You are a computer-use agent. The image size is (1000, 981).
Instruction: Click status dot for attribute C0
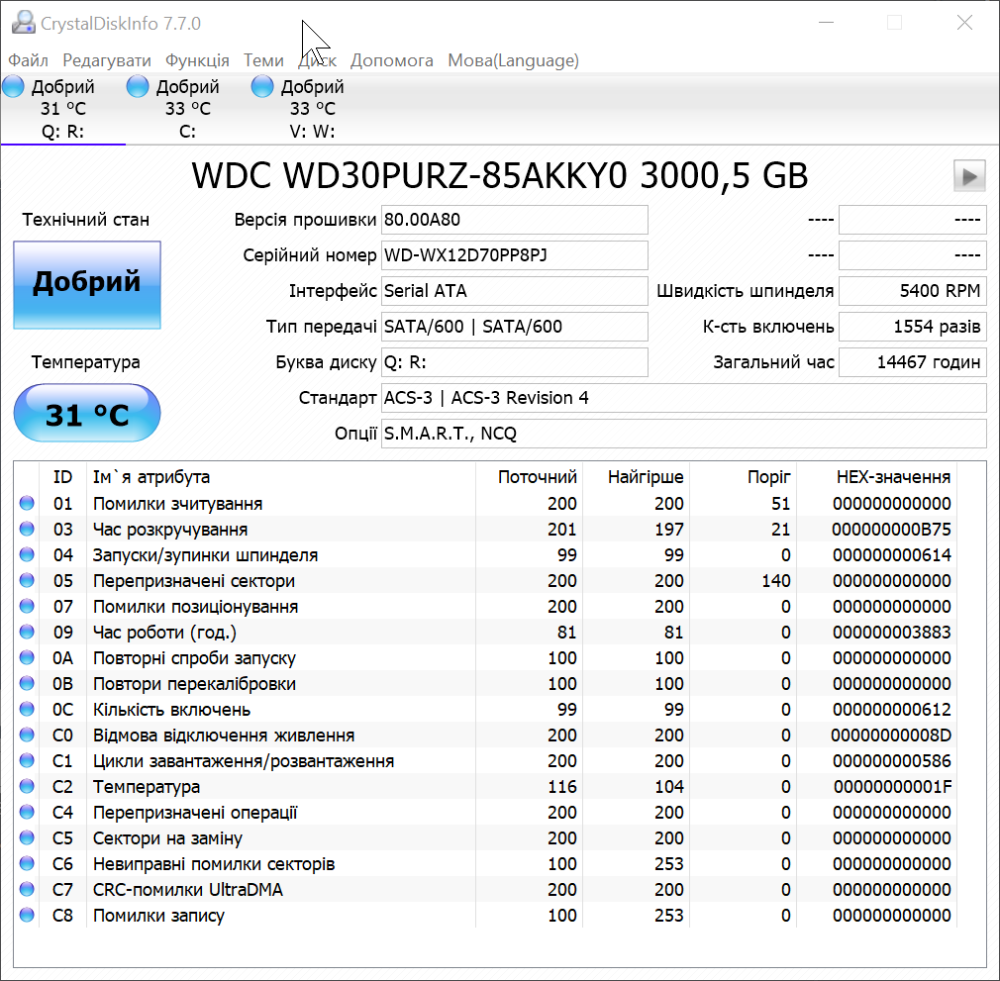(x=27, y=735)
